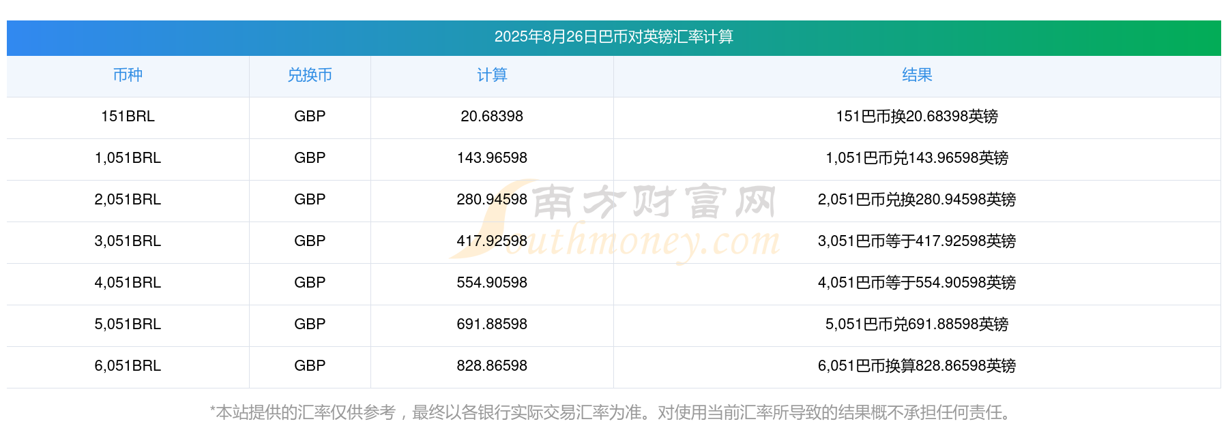Select the value 554.90598

(x=492, y=283)
